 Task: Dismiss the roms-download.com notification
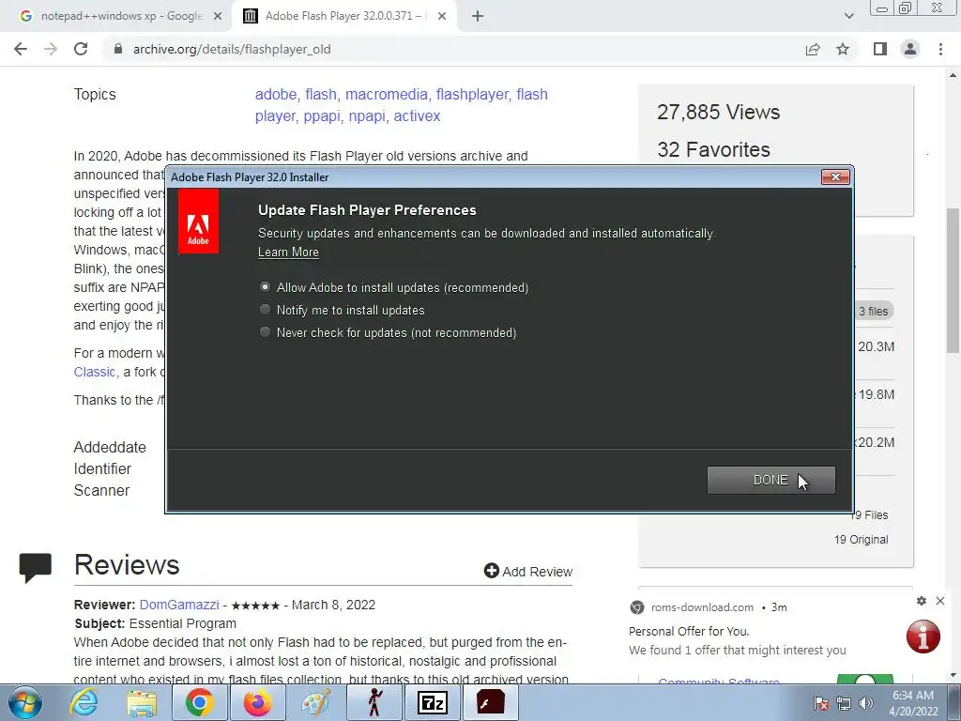(940, 601)
